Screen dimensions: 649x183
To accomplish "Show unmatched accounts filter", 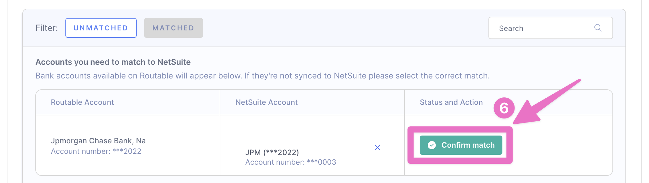I will click(x=101, y=28).
